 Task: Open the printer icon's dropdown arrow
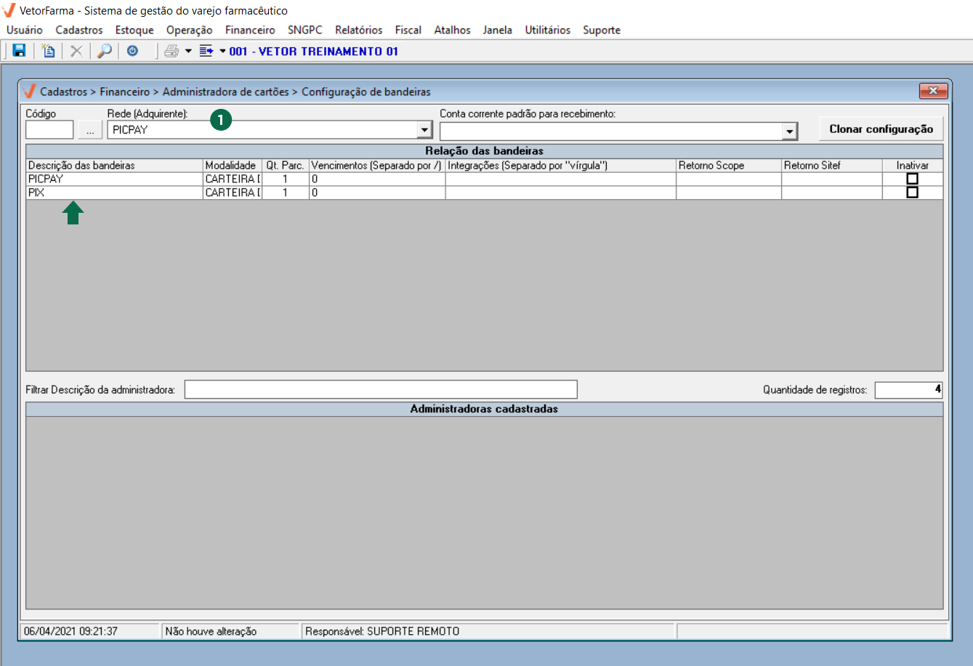click(x=188, y=51)
